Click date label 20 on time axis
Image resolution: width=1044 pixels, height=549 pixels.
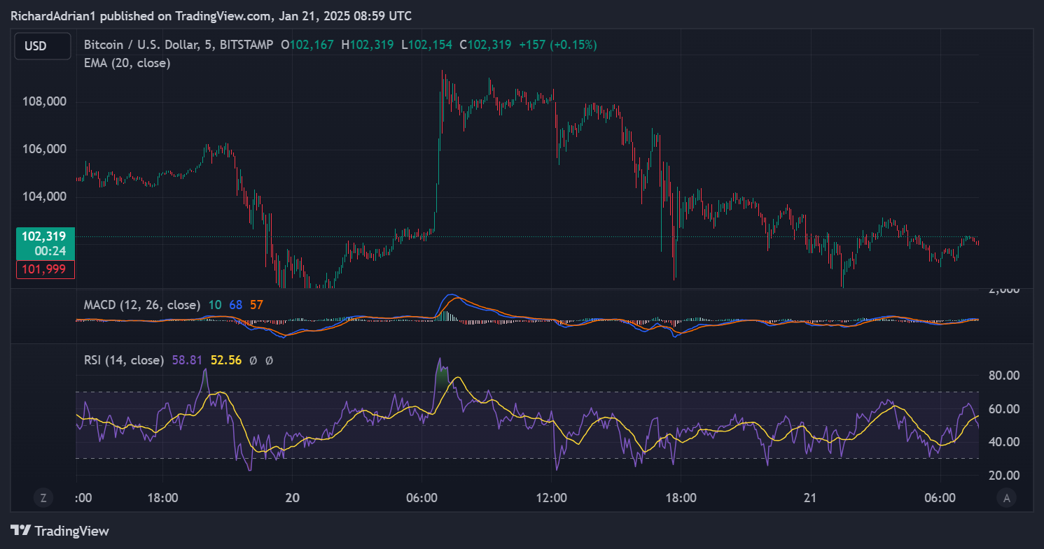pos(292,498)
